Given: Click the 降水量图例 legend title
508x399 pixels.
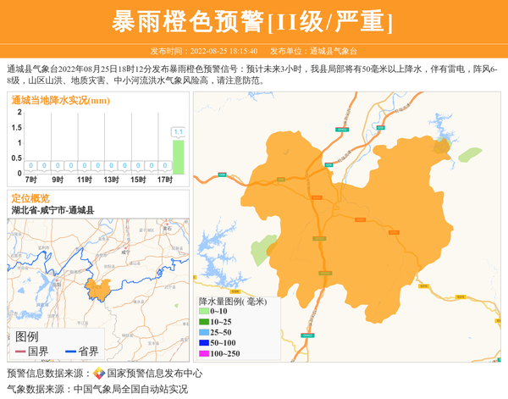Looking at the screenshot, I should (232, 302).
